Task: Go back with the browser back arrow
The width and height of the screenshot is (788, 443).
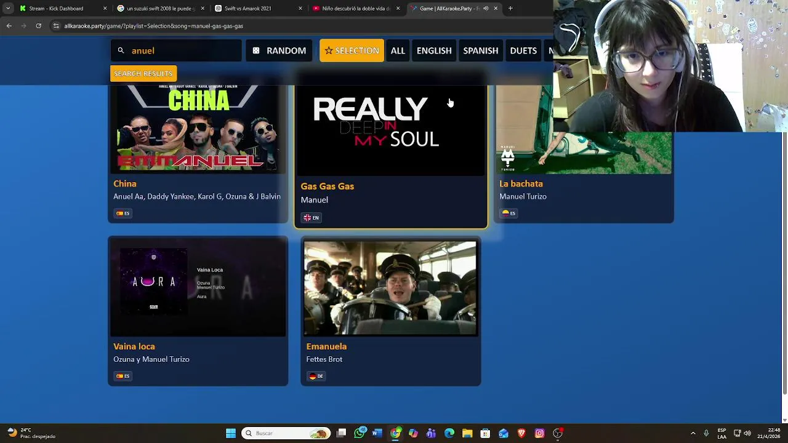Action: click(9, 26)
